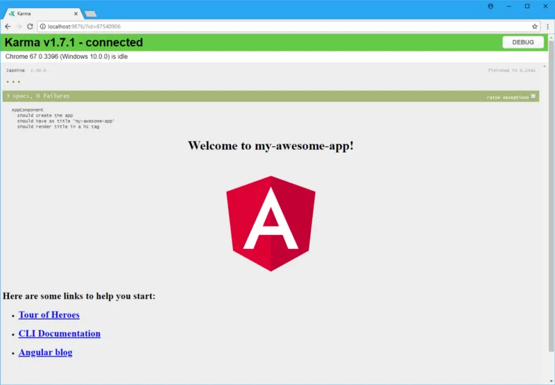Maximize the Chrome window
Viewport: 555px width, 385px height.
point(527,6)
